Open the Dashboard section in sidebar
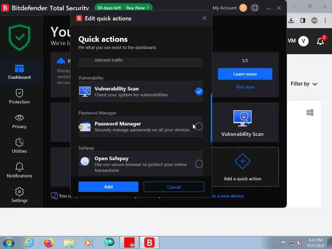332x249 pixels. point(19,72)
